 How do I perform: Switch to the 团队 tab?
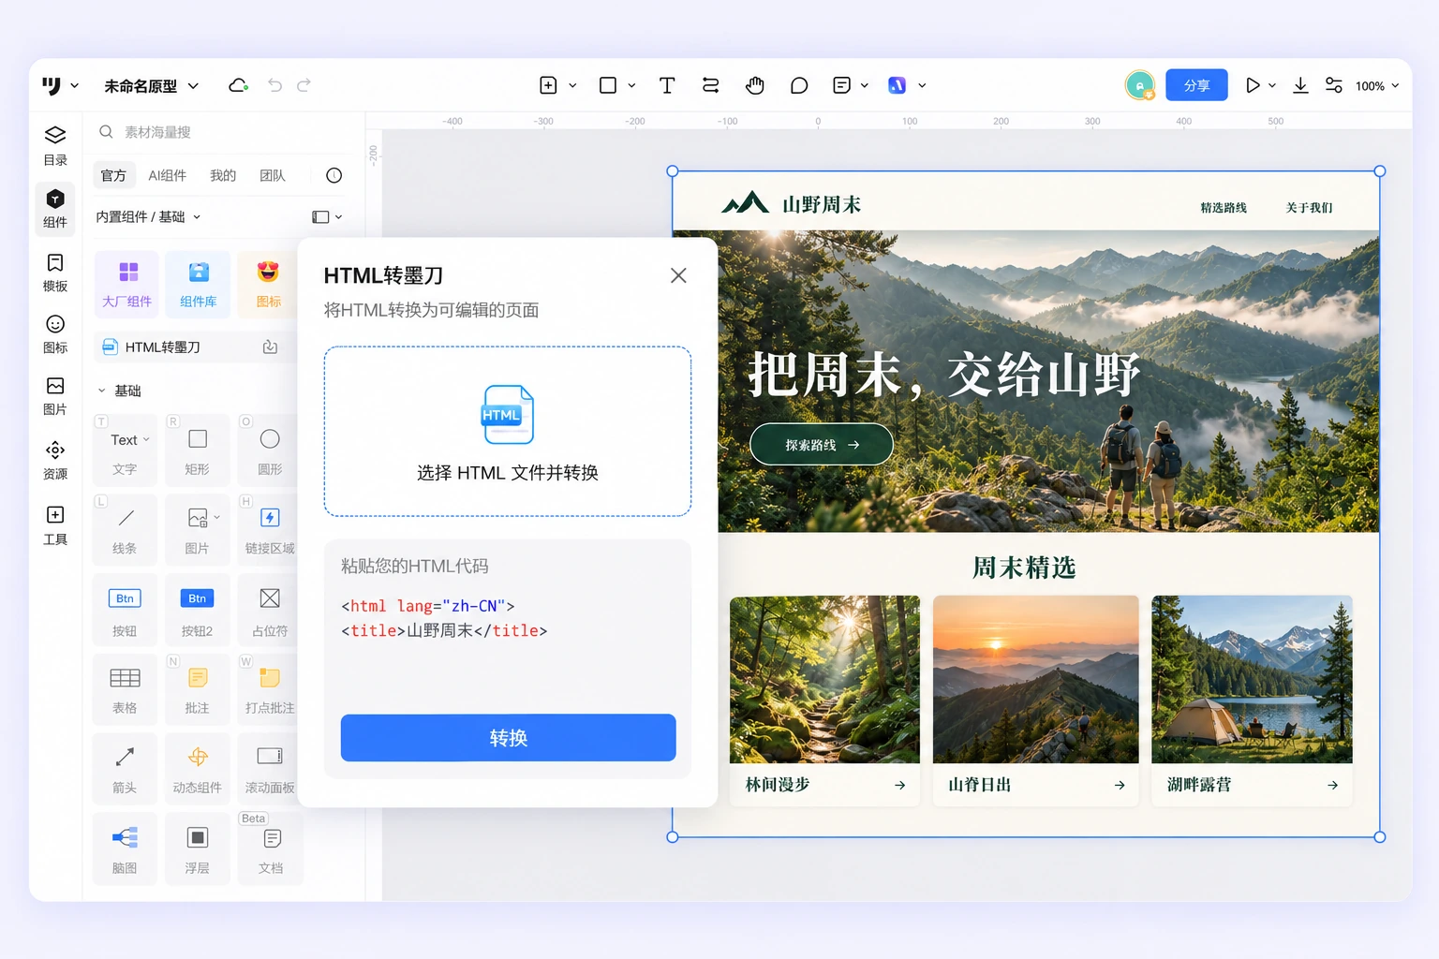(x=273, y=175)
